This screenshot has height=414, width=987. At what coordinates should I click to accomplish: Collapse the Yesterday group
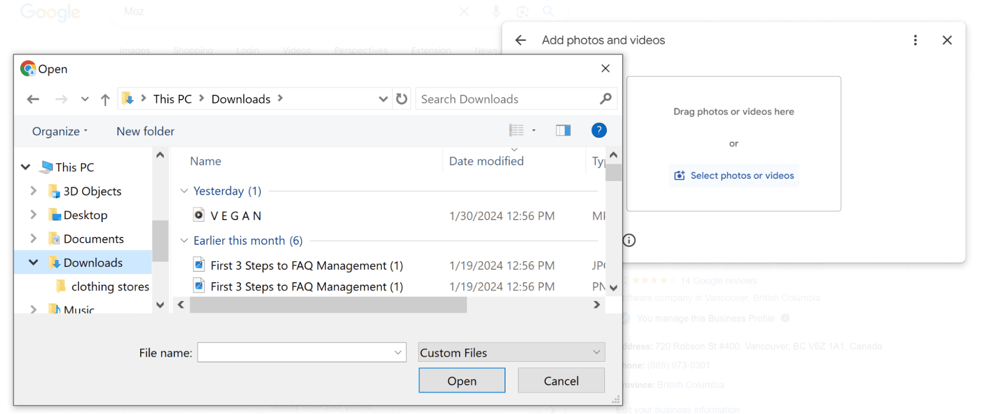click(x=184, y=191)
